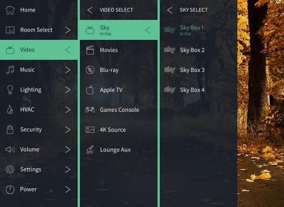Click the sky logo beside Sky Box 4
284x207 pixels.
click(170, 90)
